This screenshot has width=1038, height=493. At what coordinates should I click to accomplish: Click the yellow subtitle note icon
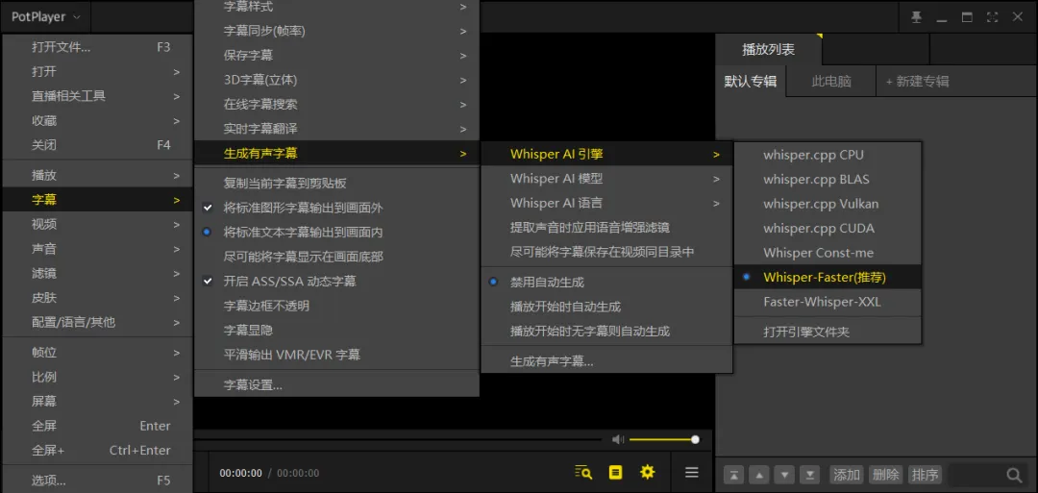tap(616, 473)
